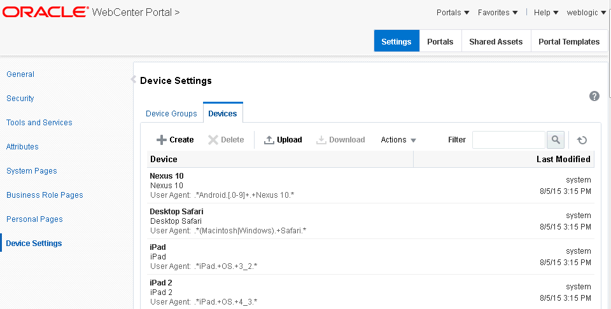Open Personal Pages link
Viewport: 611px width, 309px height.
(x=34, y=219)
